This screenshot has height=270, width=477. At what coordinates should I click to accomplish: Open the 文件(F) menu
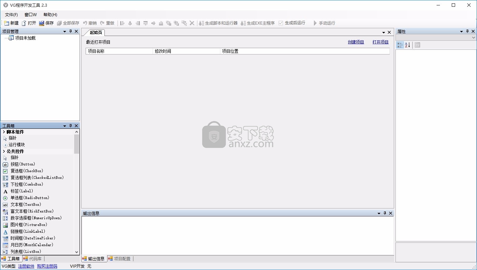click(x=11, y=15)
